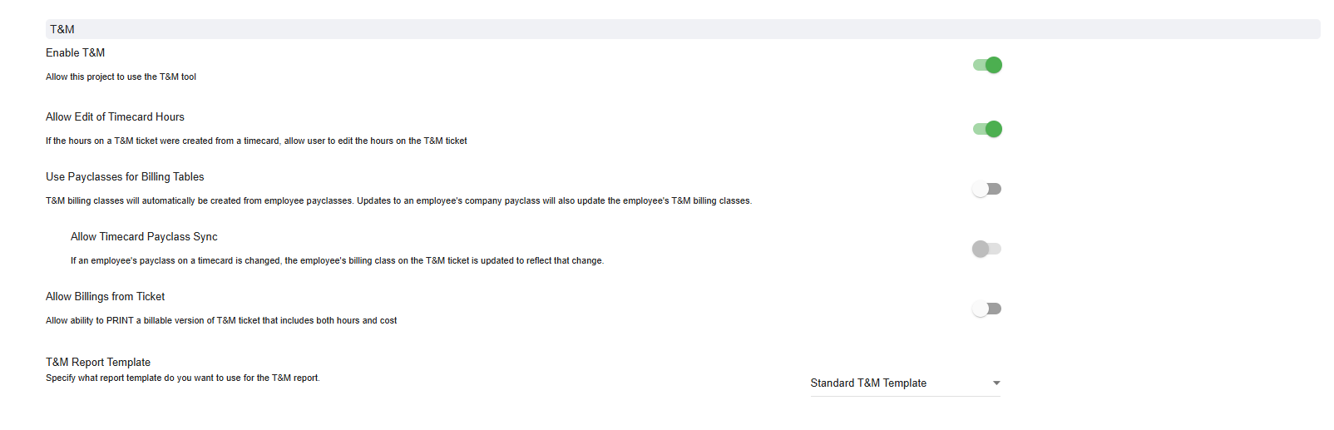The image size is (1334, 430).
Task: Click the T&M billing classes description text
Action: [398, 201]
